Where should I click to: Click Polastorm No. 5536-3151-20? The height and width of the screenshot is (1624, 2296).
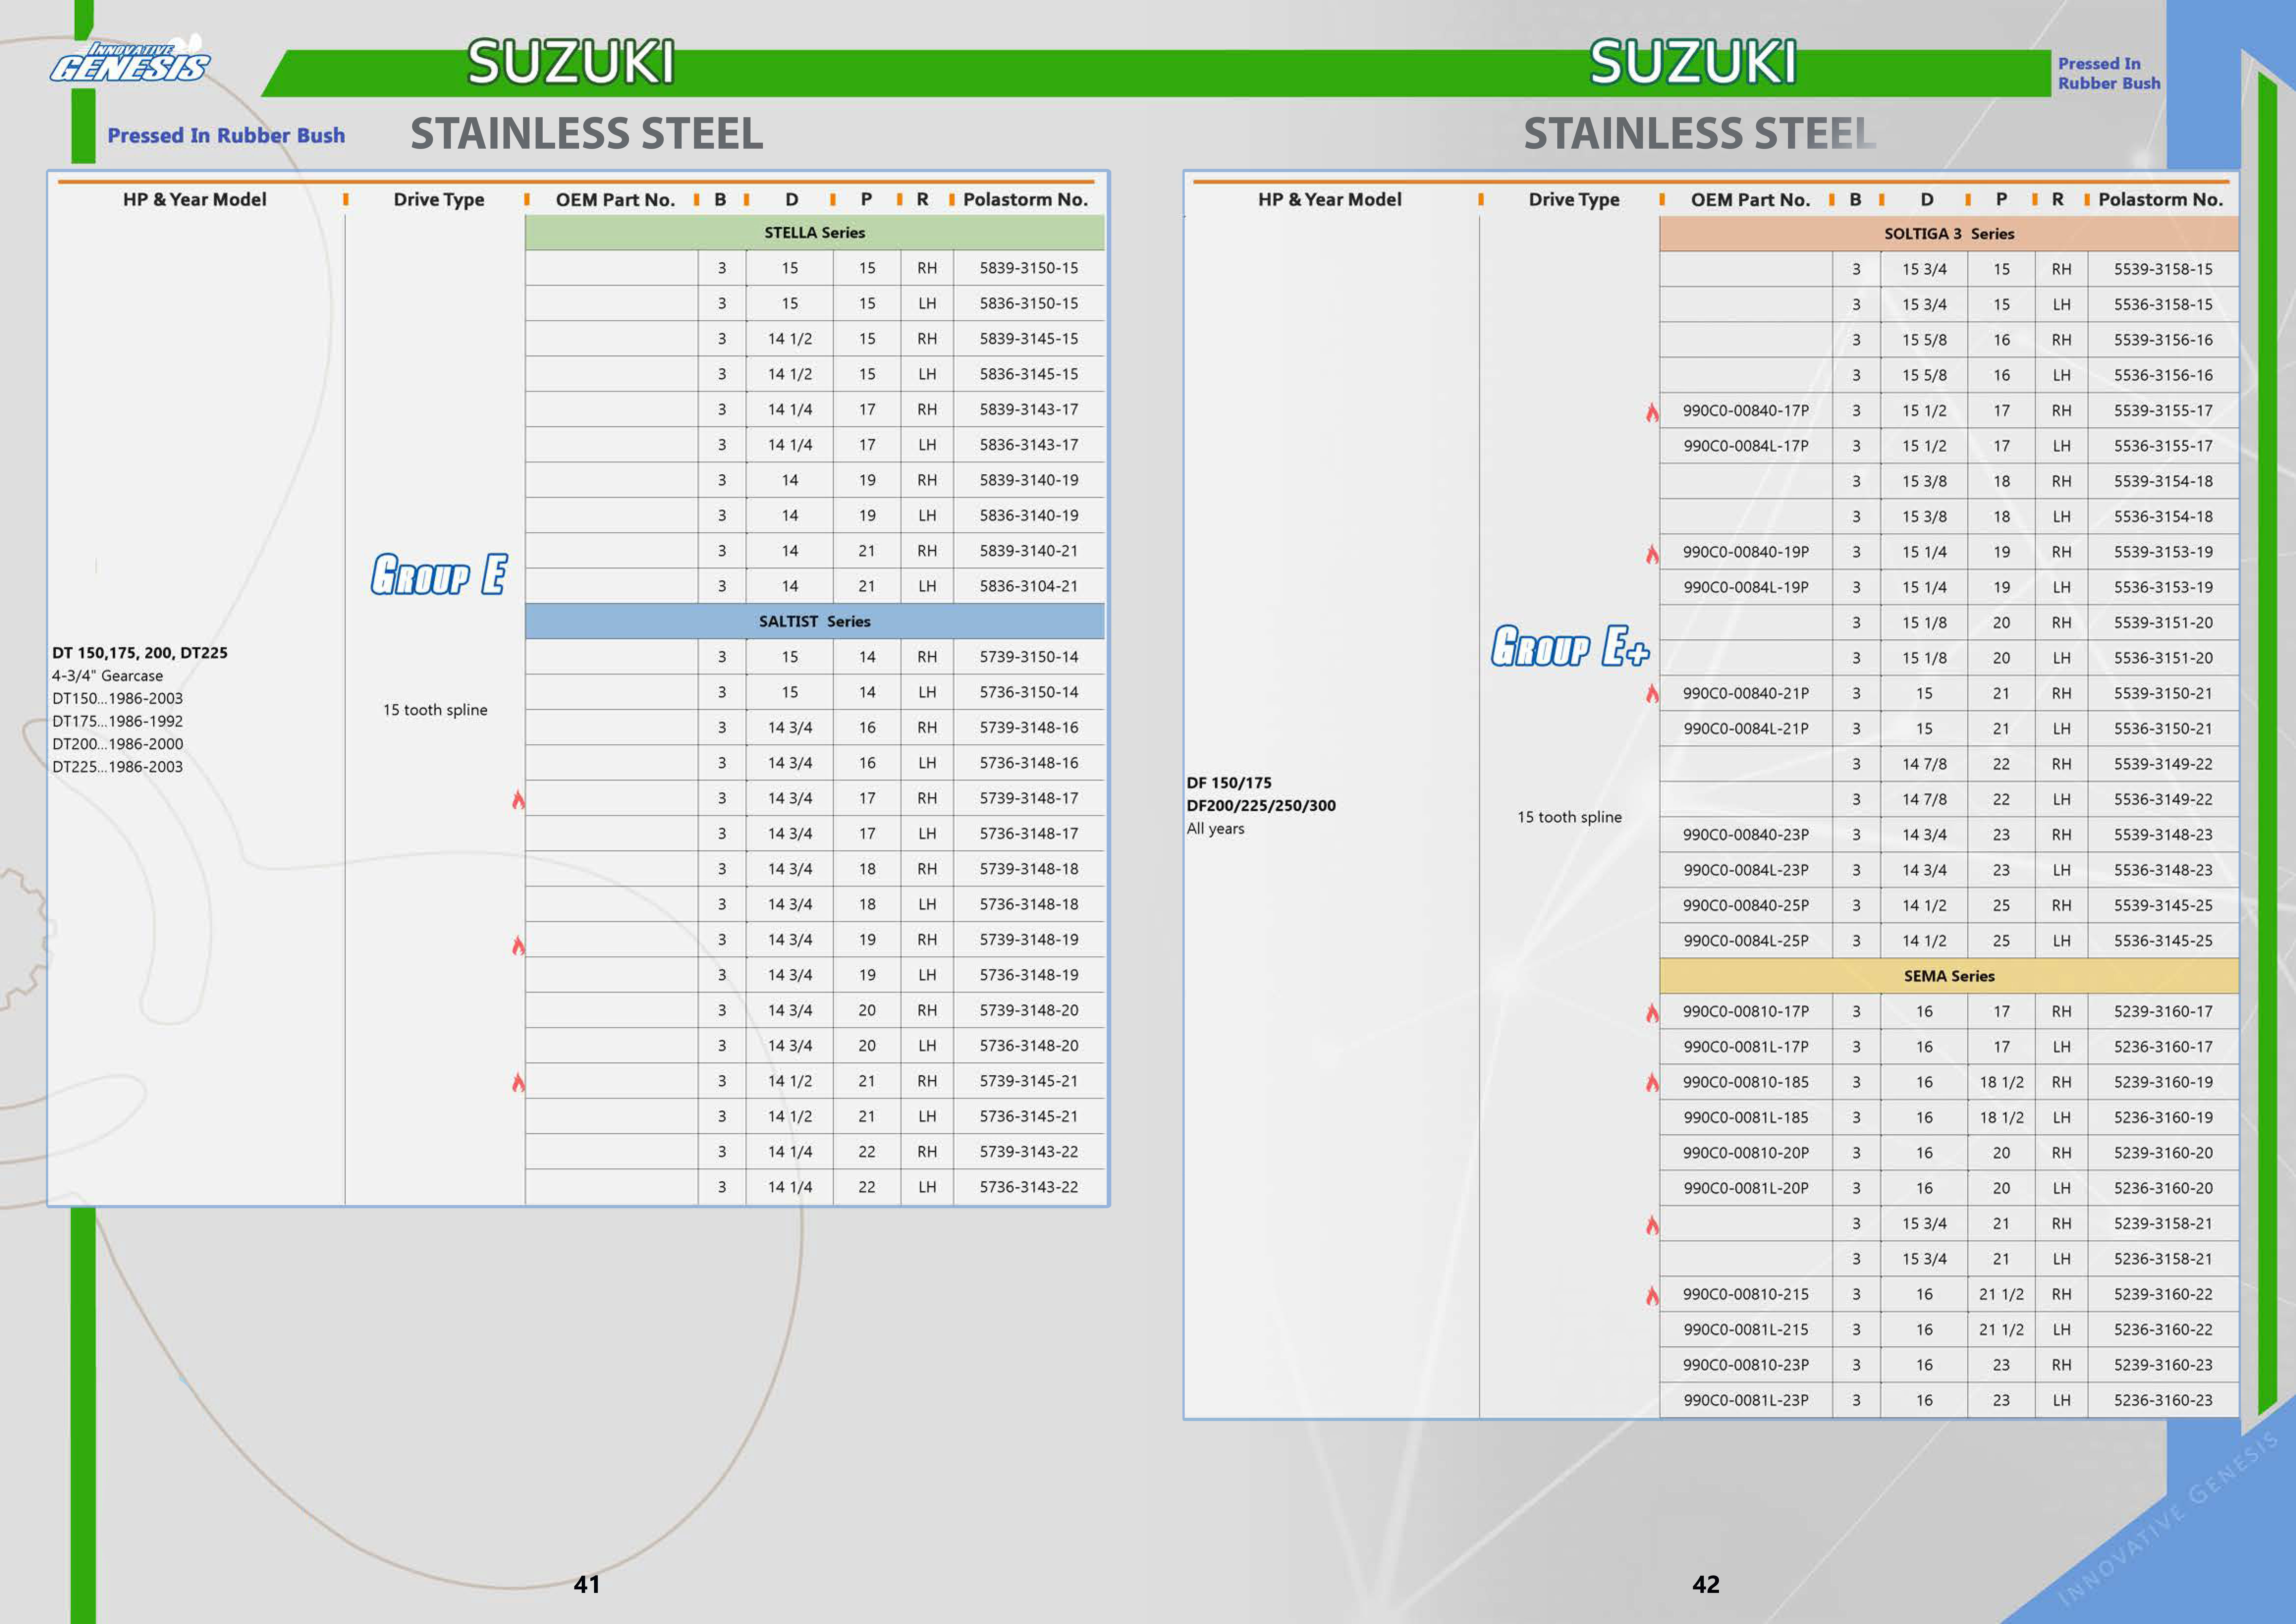pyautogui.click(x=2163, y=658)
